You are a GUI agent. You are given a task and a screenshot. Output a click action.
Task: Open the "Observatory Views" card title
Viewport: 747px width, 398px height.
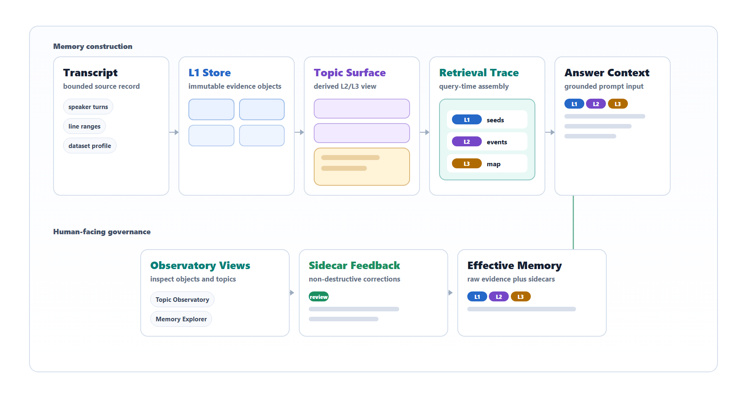(x=200, y=265)
